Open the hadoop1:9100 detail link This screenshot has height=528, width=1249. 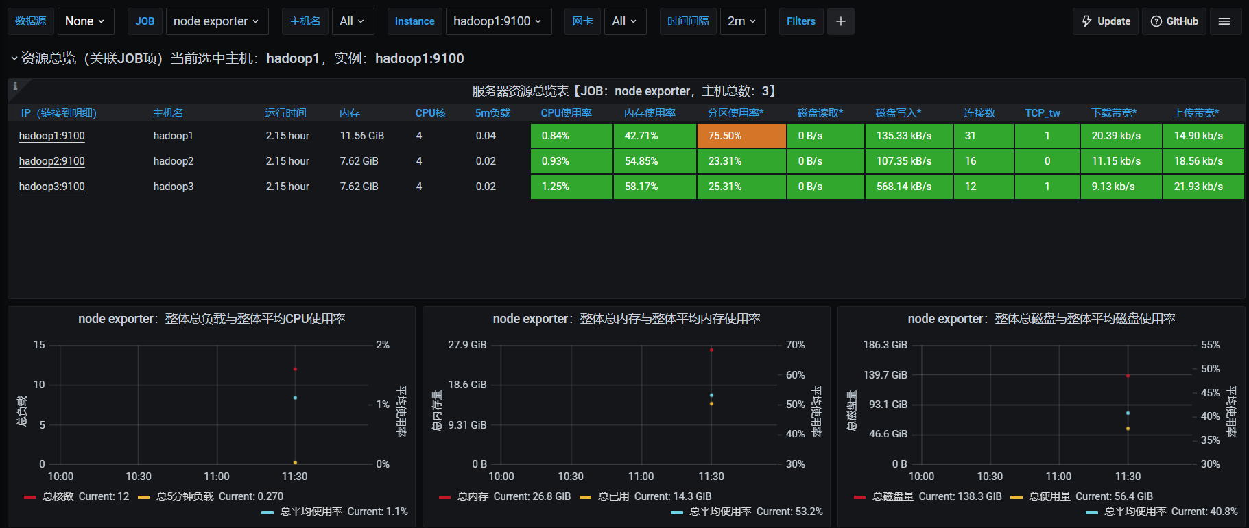coord(52,136)
